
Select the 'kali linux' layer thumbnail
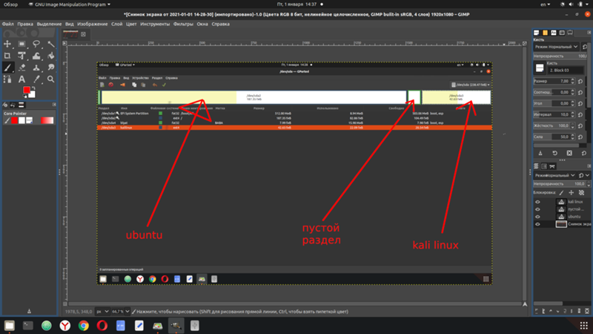(x=561, y=202)
